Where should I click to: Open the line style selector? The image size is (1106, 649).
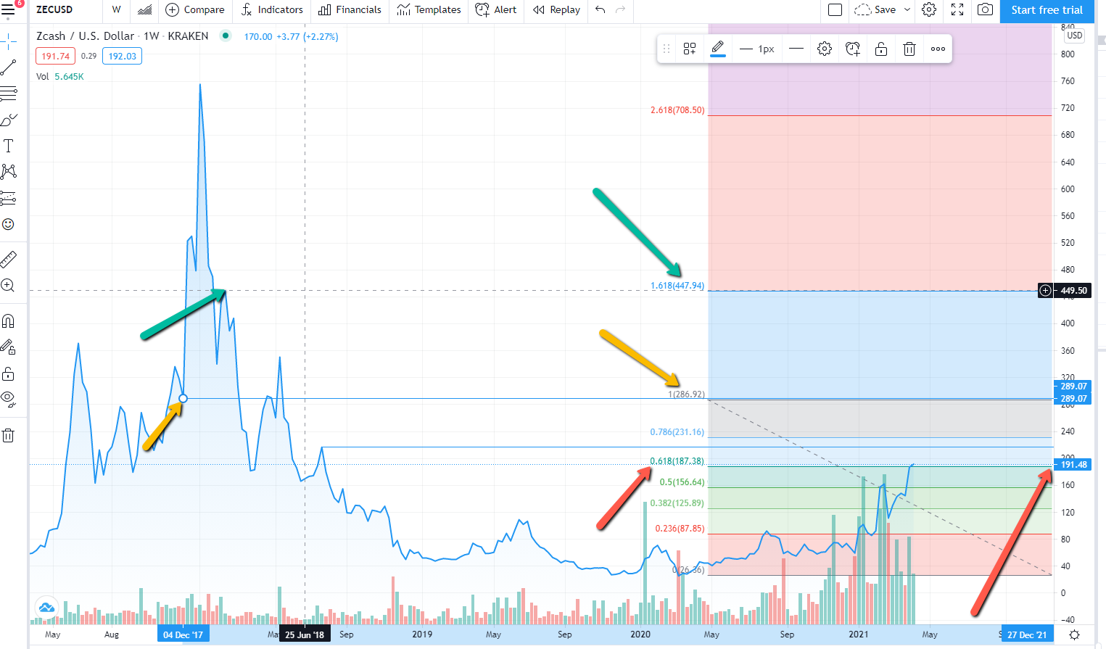(796, 49)
